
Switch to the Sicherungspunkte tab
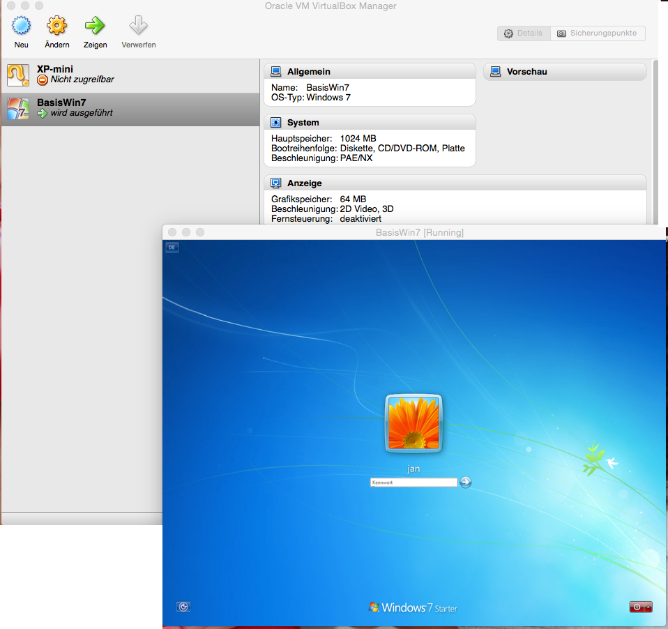(x=598, y=33)
